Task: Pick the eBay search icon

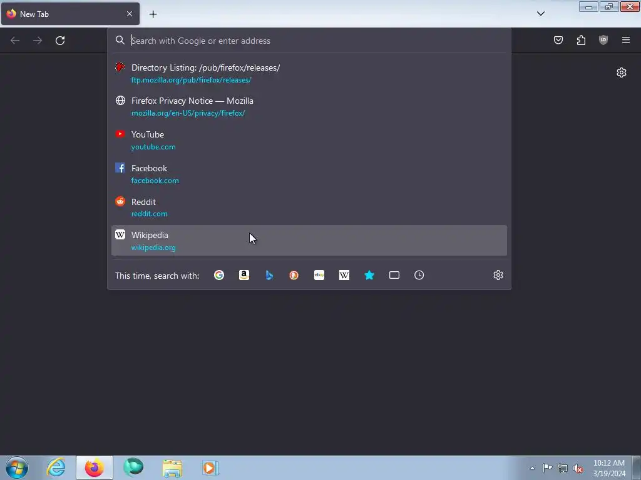Action: point(319,275)
